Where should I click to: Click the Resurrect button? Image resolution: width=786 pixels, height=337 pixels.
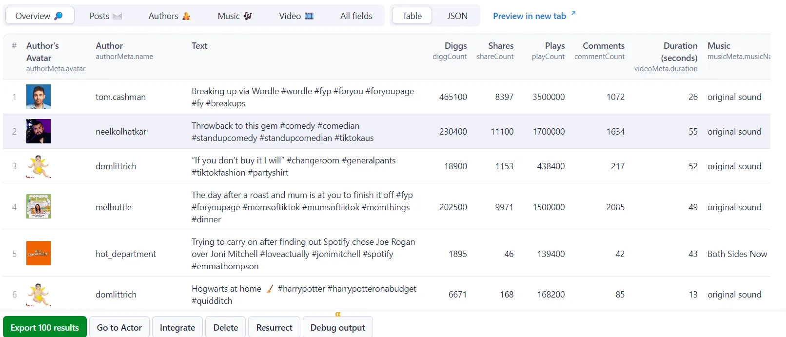click(275, 327)
